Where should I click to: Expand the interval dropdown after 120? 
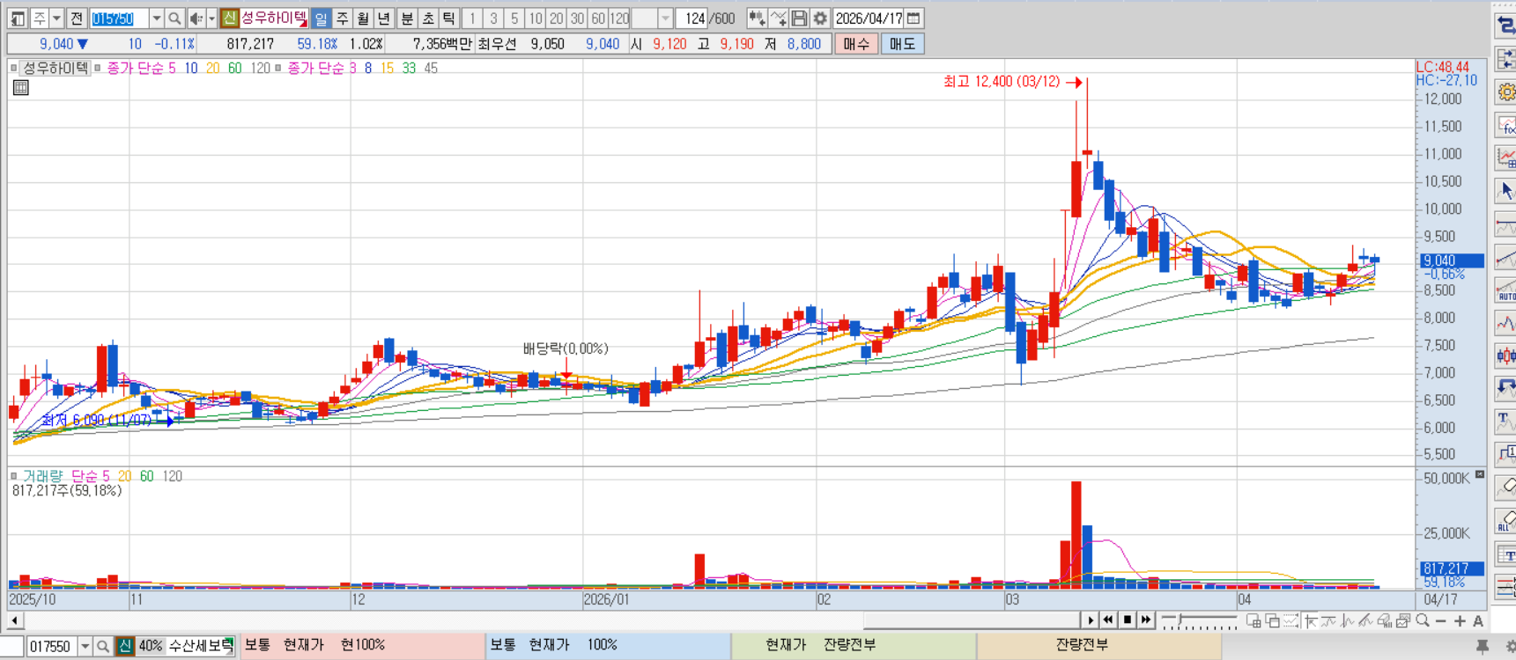(x=666, y=18)
